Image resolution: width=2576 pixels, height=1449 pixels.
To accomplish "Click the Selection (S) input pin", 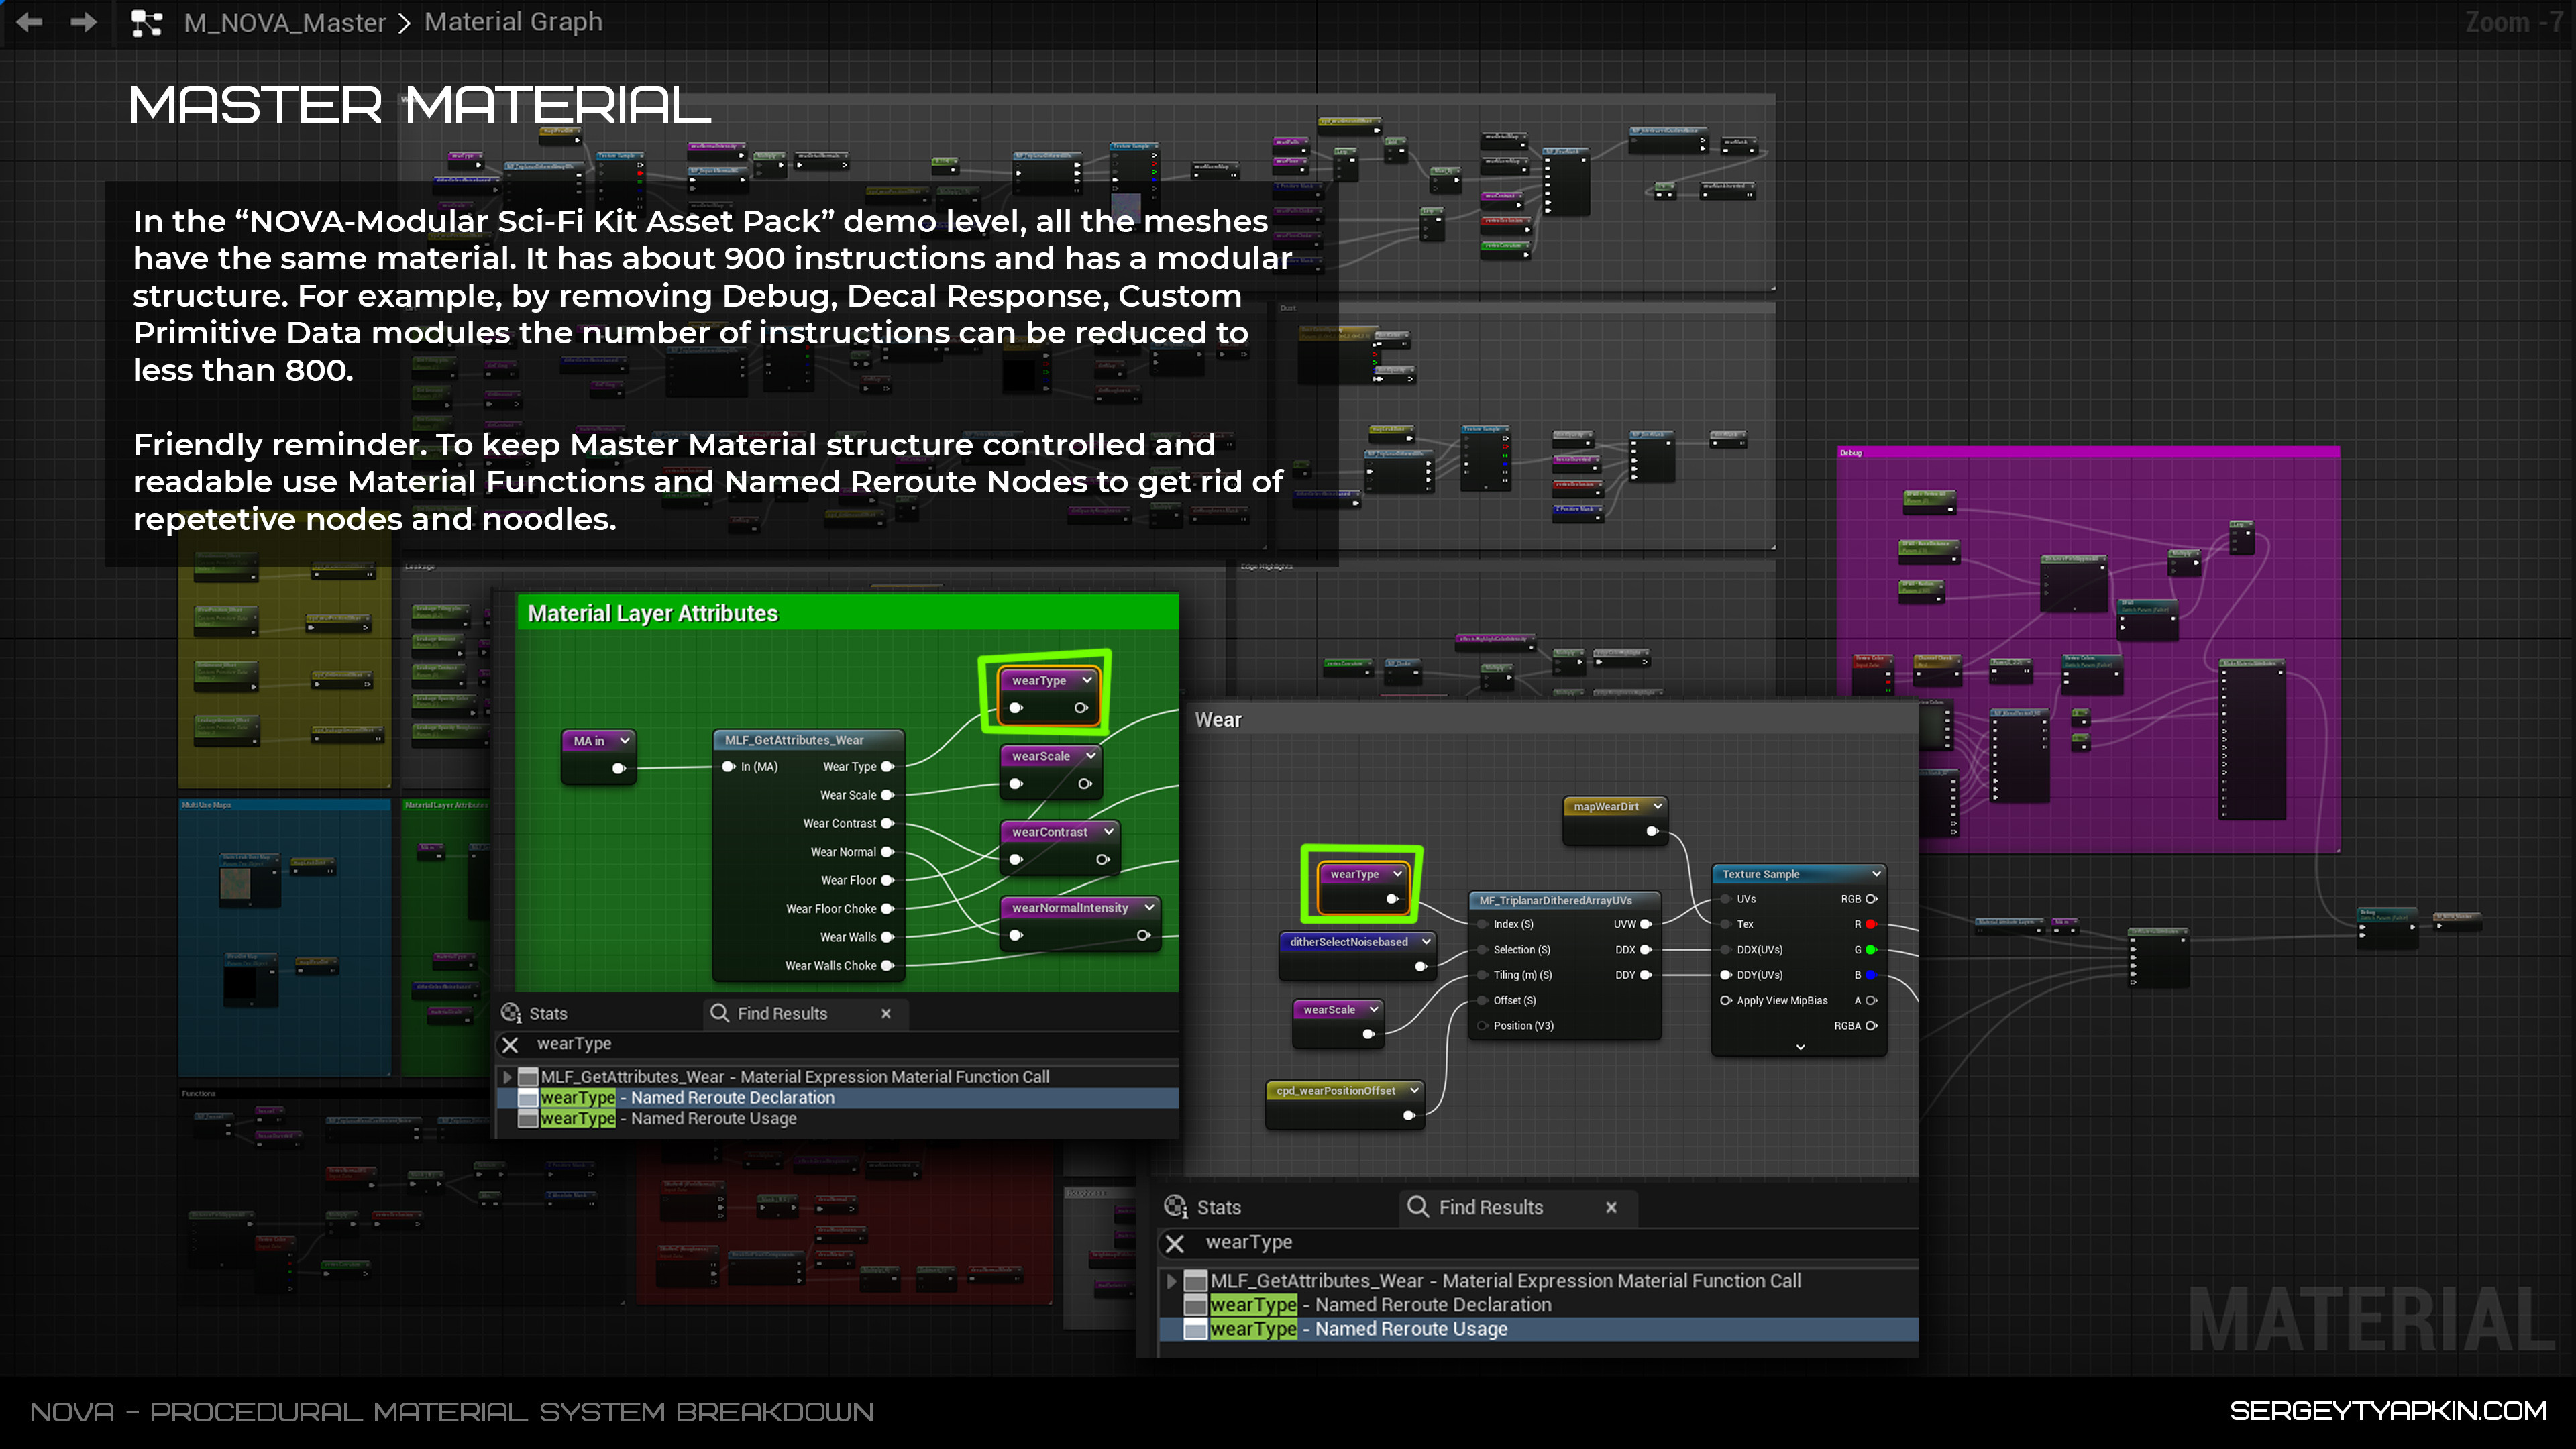I will [1482, 950].
